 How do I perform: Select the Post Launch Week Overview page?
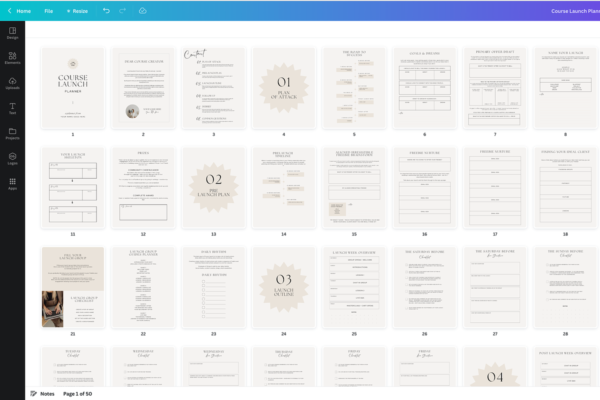tap(565, 366)
